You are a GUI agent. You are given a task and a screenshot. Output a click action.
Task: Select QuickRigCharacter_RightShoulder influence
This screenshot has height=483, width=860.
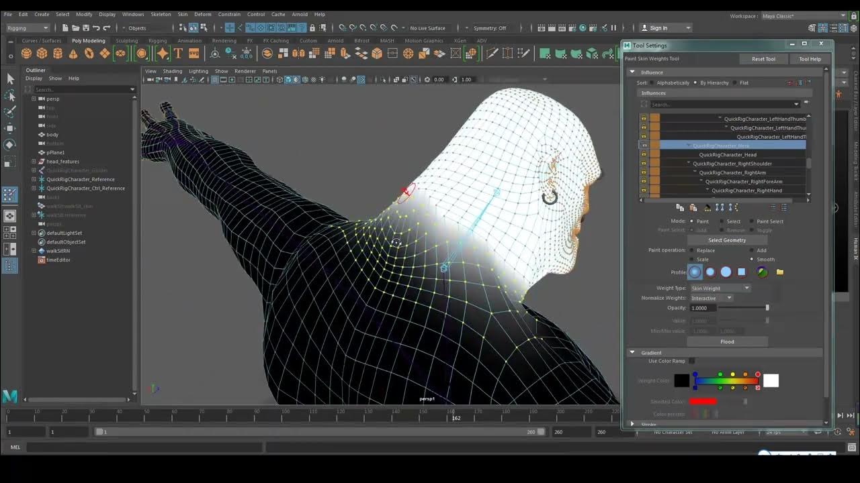pos(732,164)
